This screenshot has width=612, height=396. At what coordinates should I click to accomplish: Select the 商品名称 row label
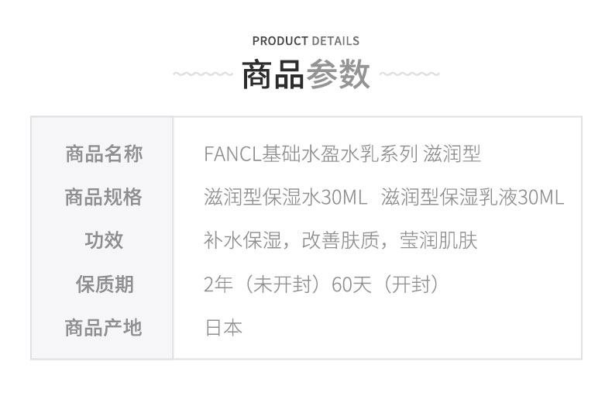[x=103, y=153]
